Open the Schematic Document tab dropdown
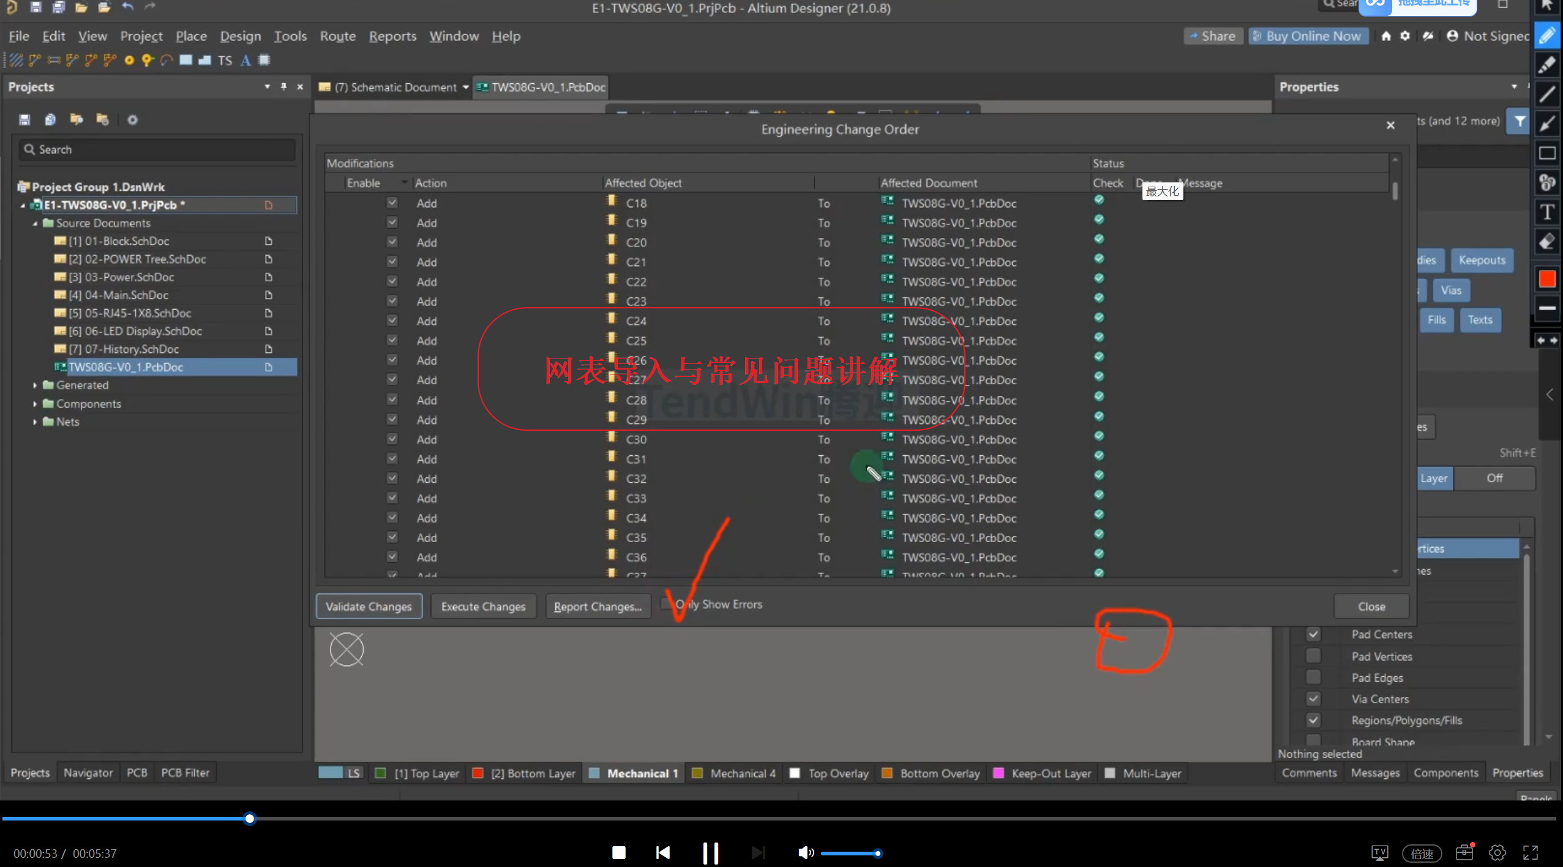1563x867 pixels. pos(466,87)
